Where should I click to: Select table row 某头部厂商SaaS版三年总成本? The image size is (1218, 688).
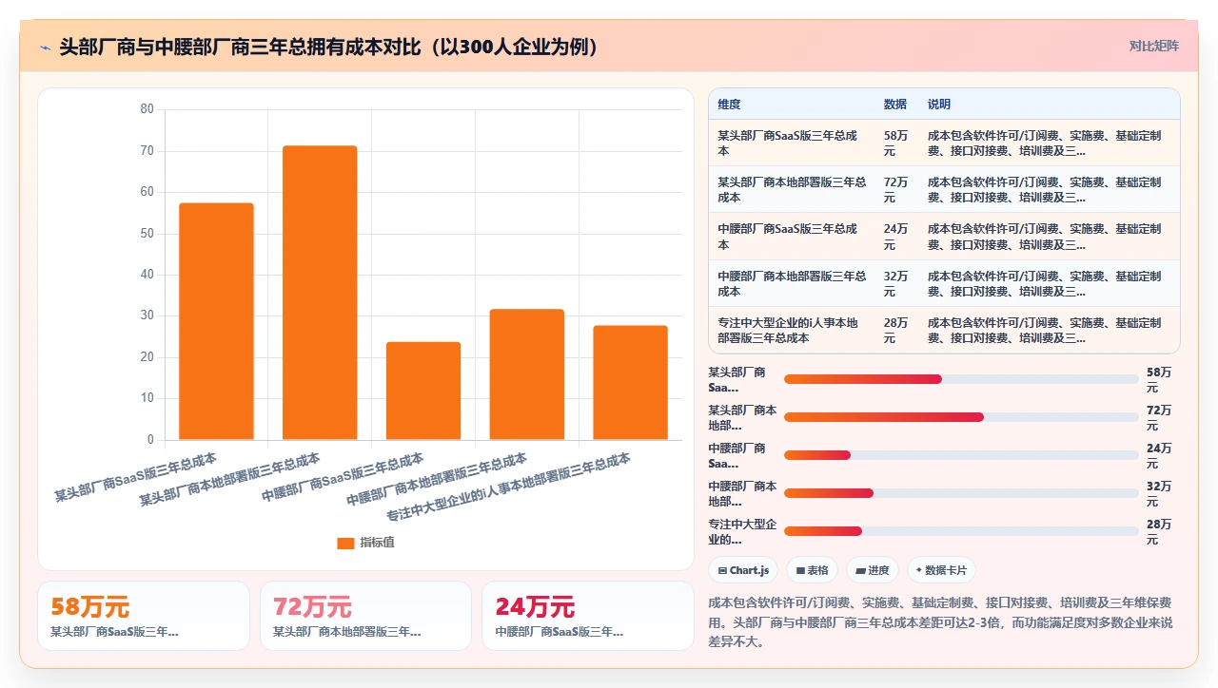point(944,143)
